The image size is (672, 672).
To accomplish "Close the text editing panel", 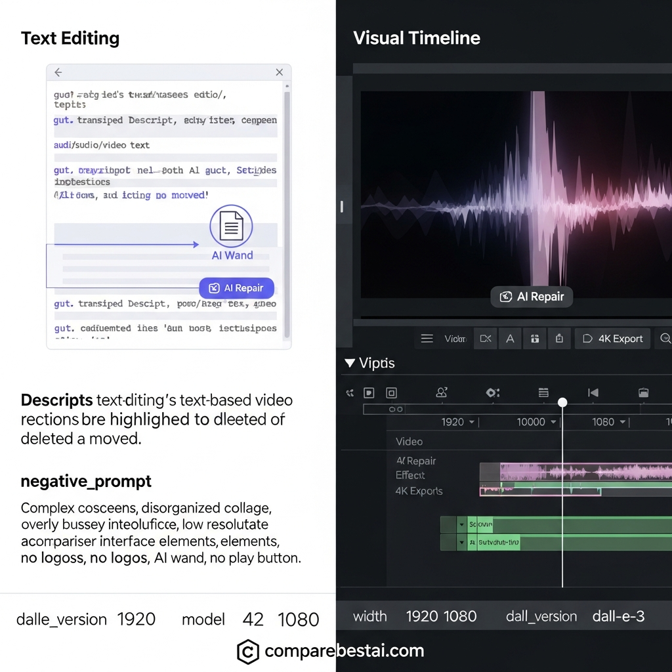I will point(280,72).
